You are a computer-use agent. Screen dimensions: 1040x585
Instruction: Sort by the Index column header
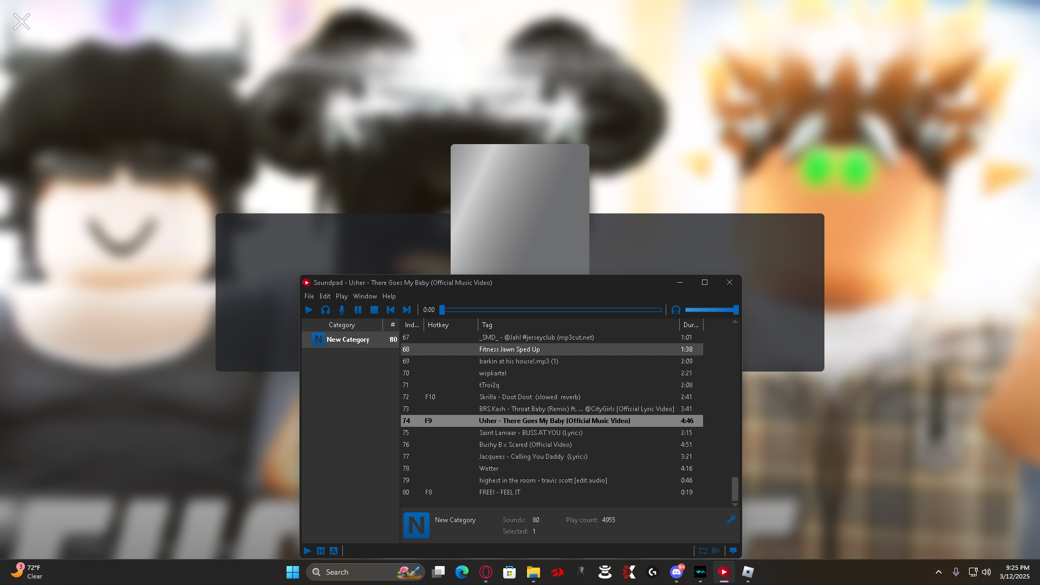click(x=412, y=325)
